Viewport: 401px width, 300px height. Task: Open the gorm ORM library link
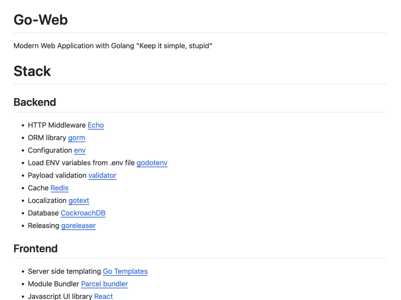[77, 138]
